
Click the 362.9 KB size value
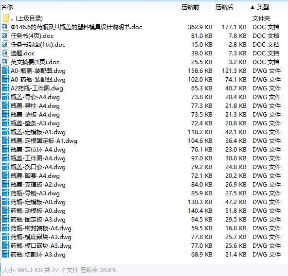(200, 27)
